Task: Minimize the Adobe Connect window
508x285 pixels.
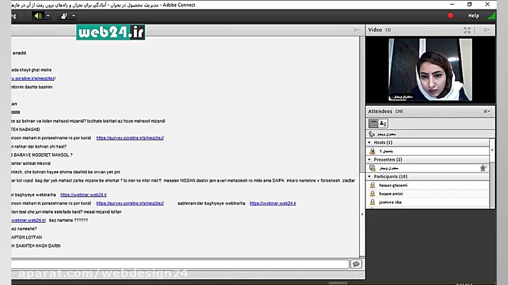Action: [x=452, y=5]
